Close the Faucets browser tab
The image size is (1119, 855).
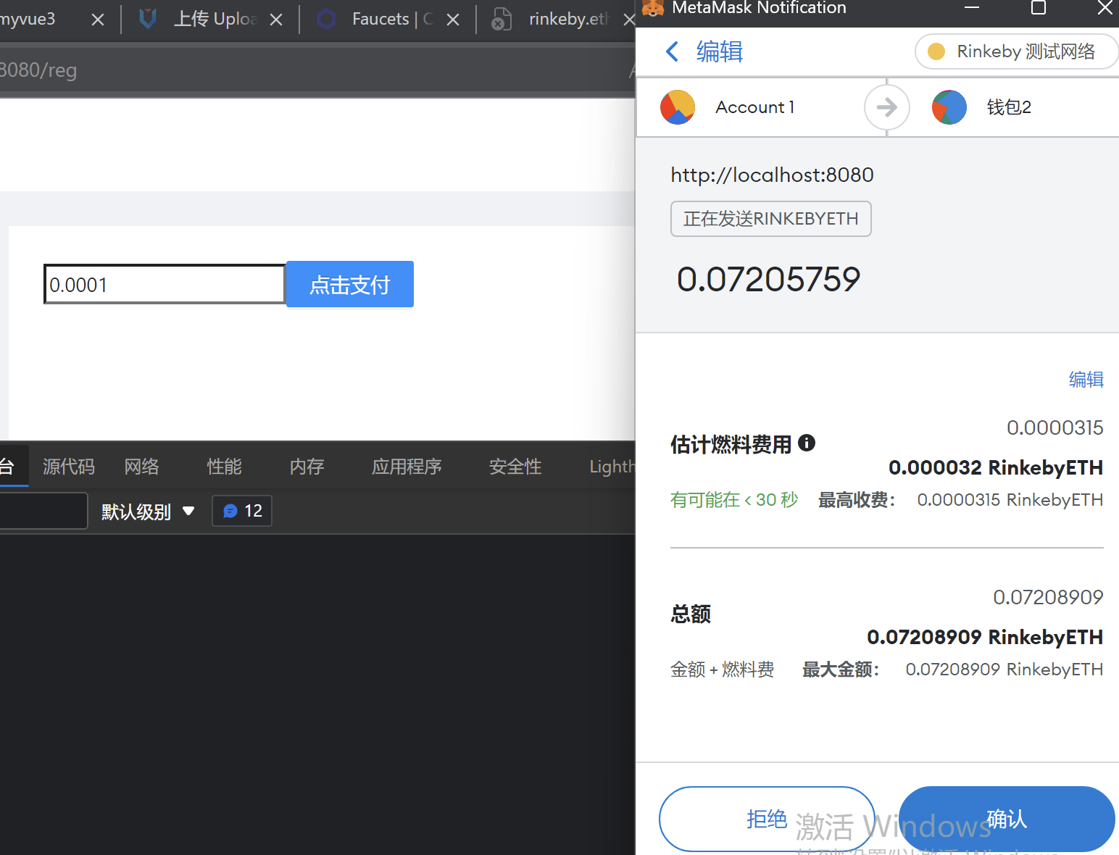453,20
